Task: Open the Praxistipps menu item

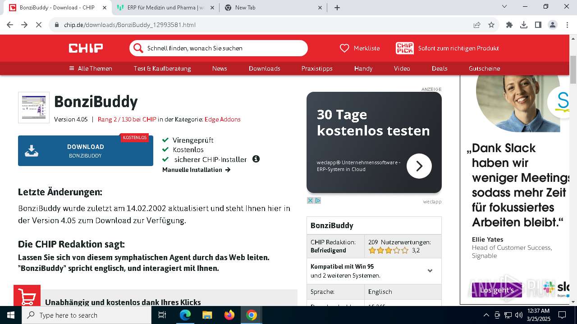Action: pyautogui.click(x=317, y=68)
